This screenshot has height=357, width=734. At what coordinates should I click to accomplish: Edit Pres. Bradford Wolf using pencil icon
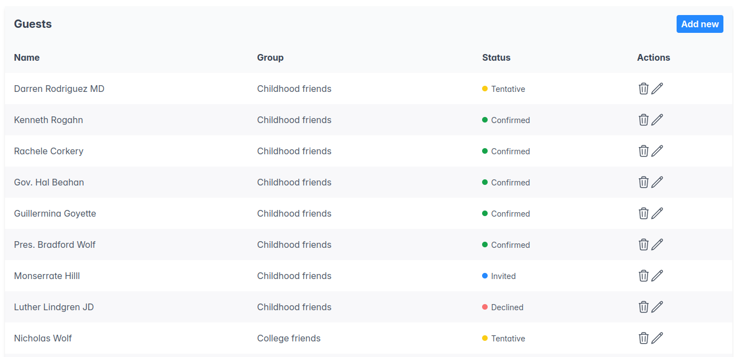(x=659, y=244)
